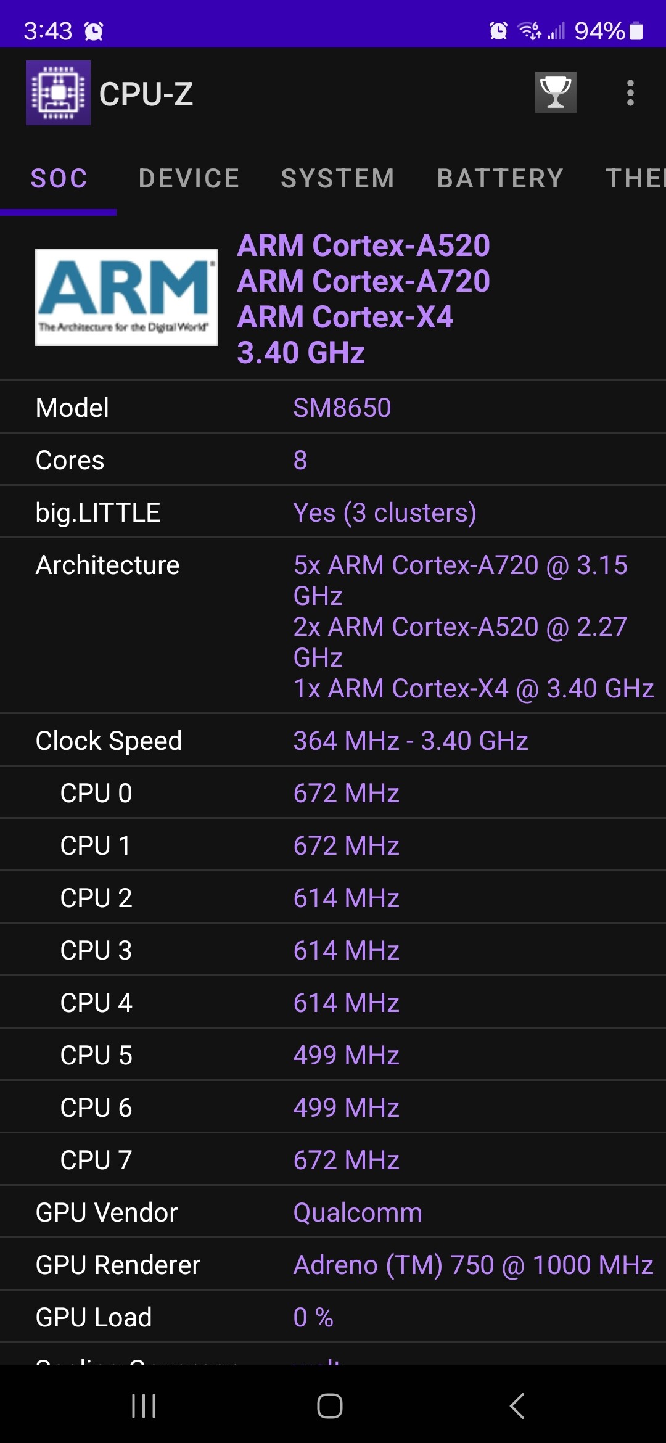Tap the GPU Renderer Adreno 750 entry
Screen dimensions: 666x1443
473,1265
